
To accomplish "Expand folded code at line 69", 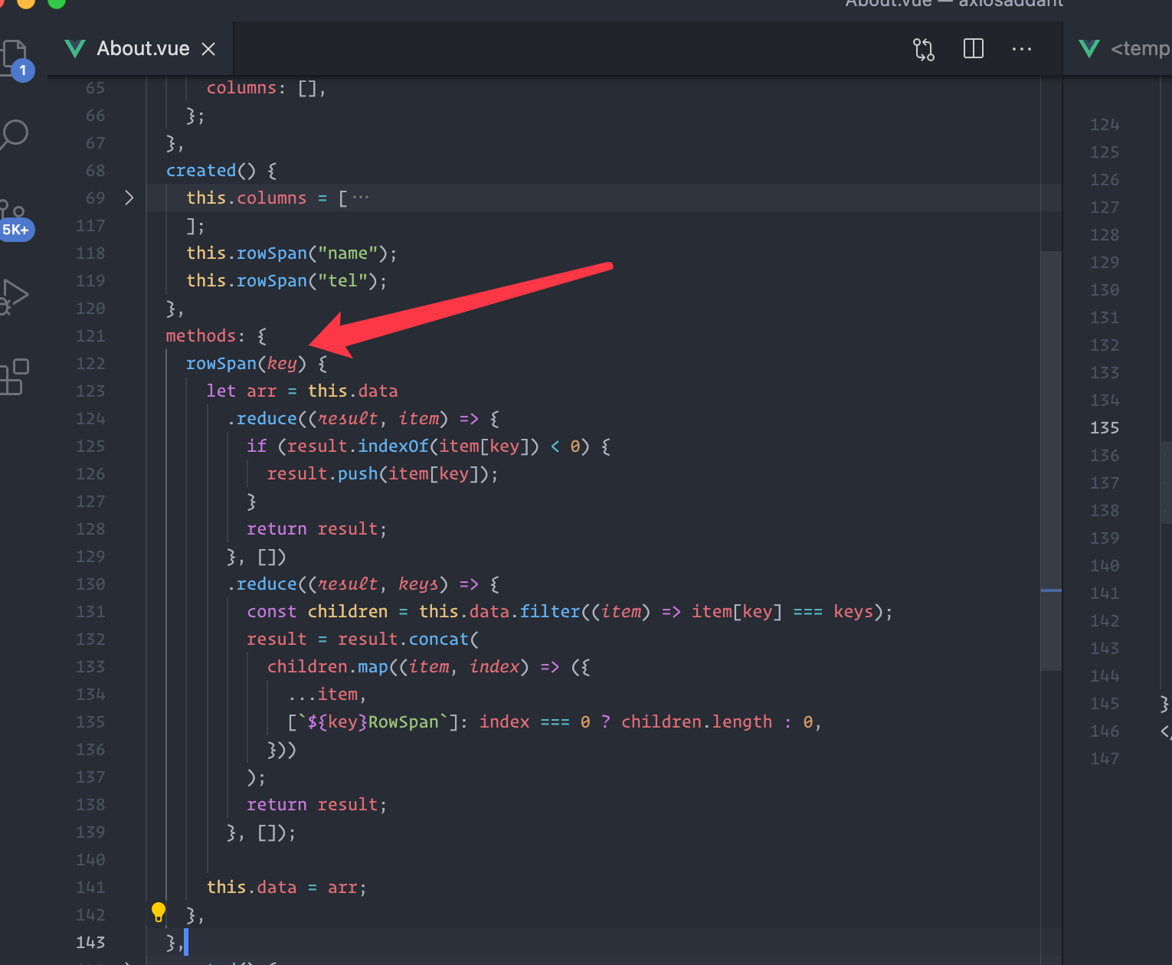I will pyautogui.click(x=129, y=198).
